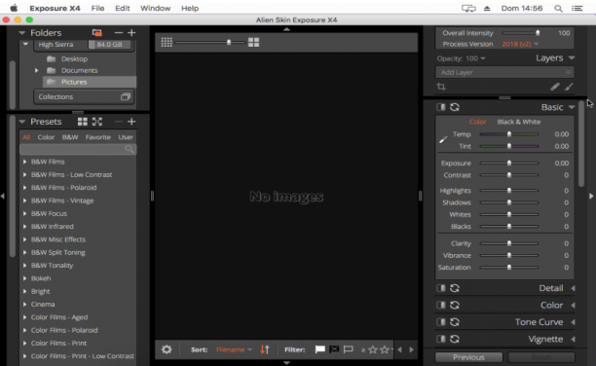Toggle the Vignette panel on/off
This screenshot has width=596, height=366.
441,339
